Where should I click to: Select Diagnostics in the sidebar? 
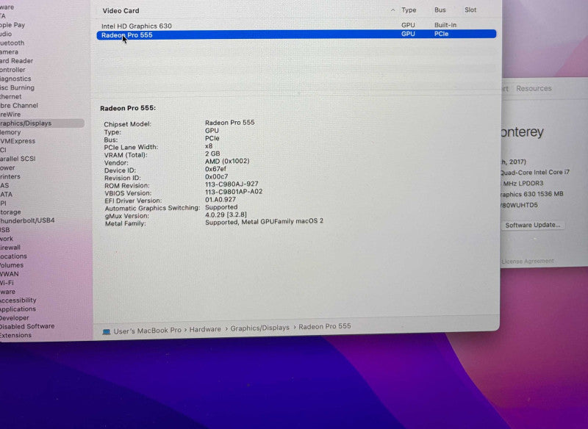coord(15,79)
